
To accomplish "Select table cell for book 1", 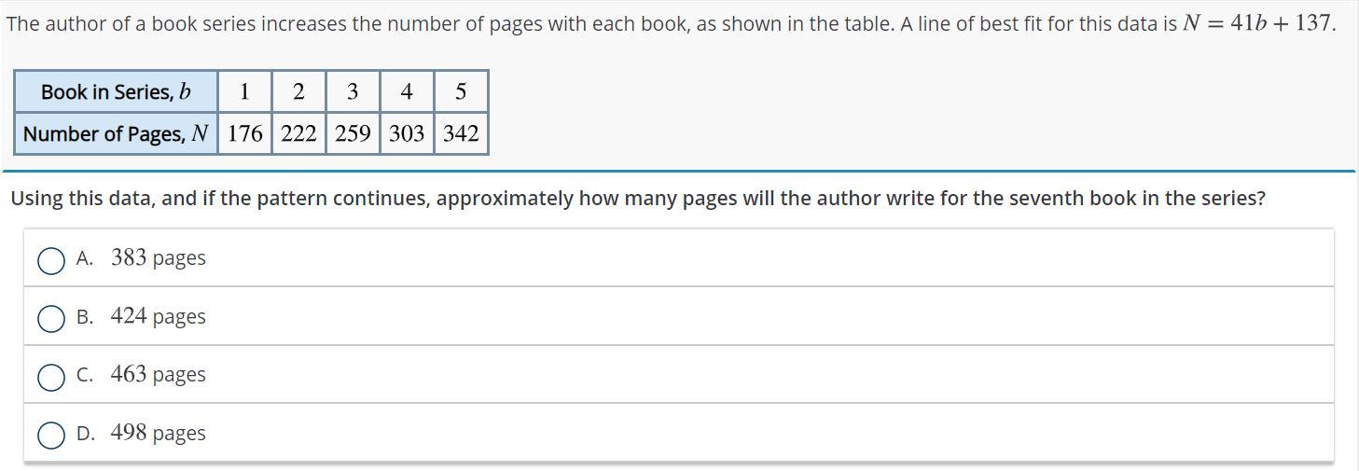I will click(x=244, y=91).
